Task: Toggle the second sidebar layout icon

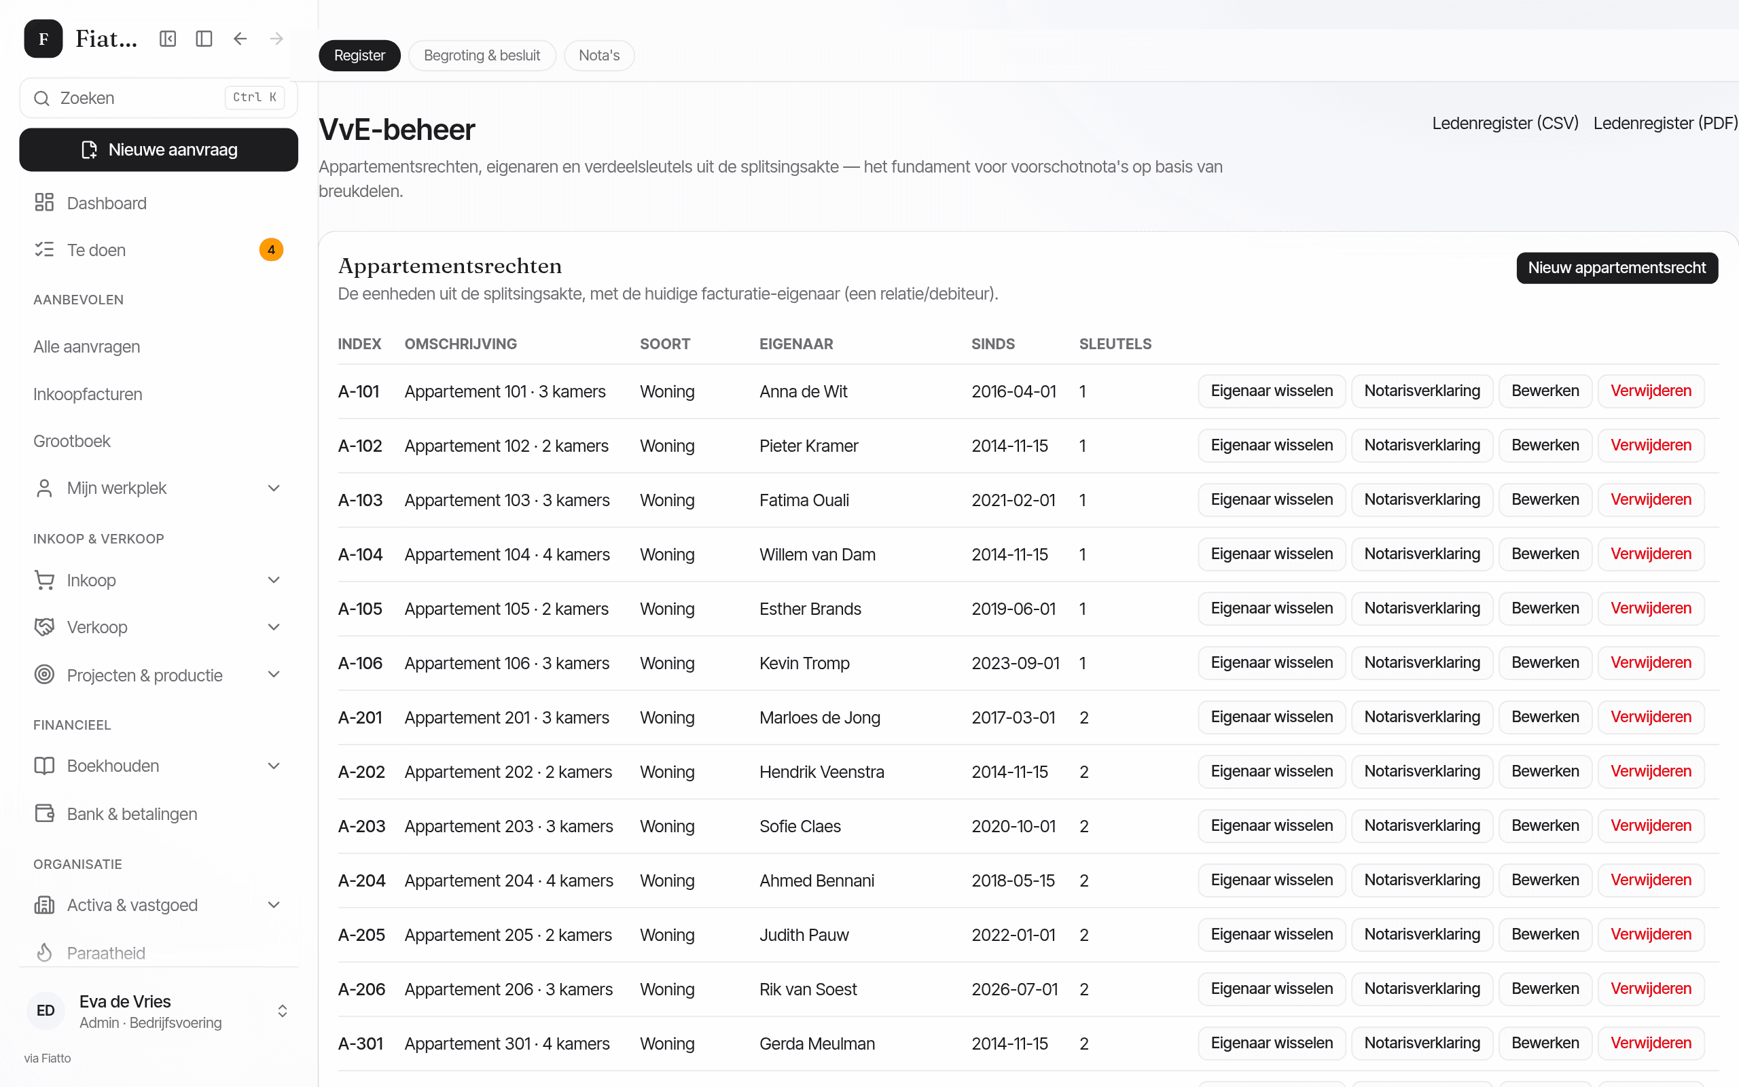Action: (x=204, y=39)
